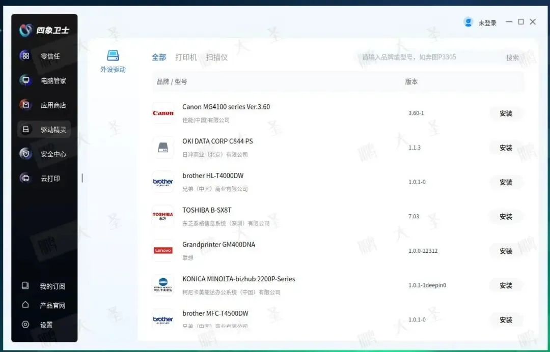Select the TOSHIBA B-SX8T name
The height and width of the screenshot is (352, 550).
coord(207,210)
